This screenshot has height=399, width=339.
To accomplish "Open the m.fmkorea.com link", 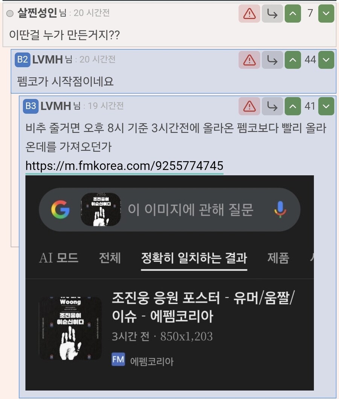I will [x=124, y=166].
